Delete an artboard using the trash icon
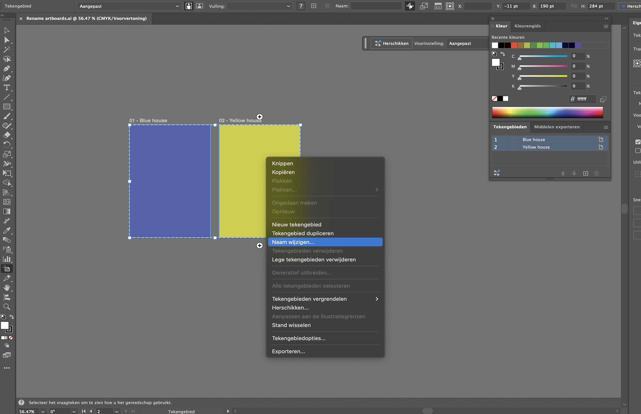Image resolution: width=641 pixels, height=414 pixels. pyautogui.click(x=597, y=173)
